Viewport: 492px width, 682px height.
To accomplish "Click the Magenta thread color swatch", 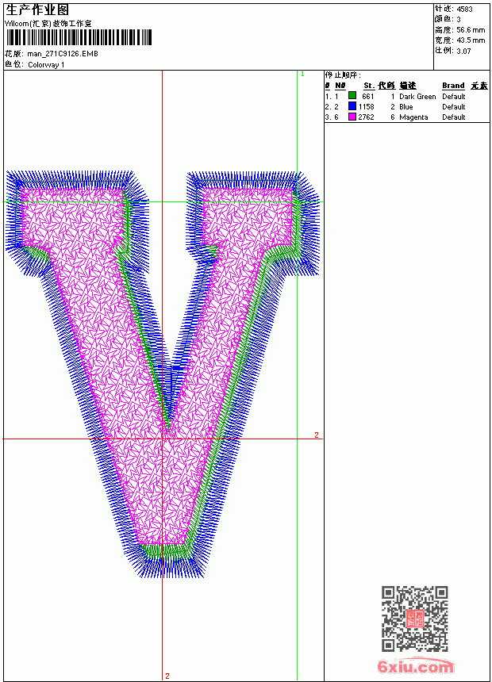I will coord(352,117).
